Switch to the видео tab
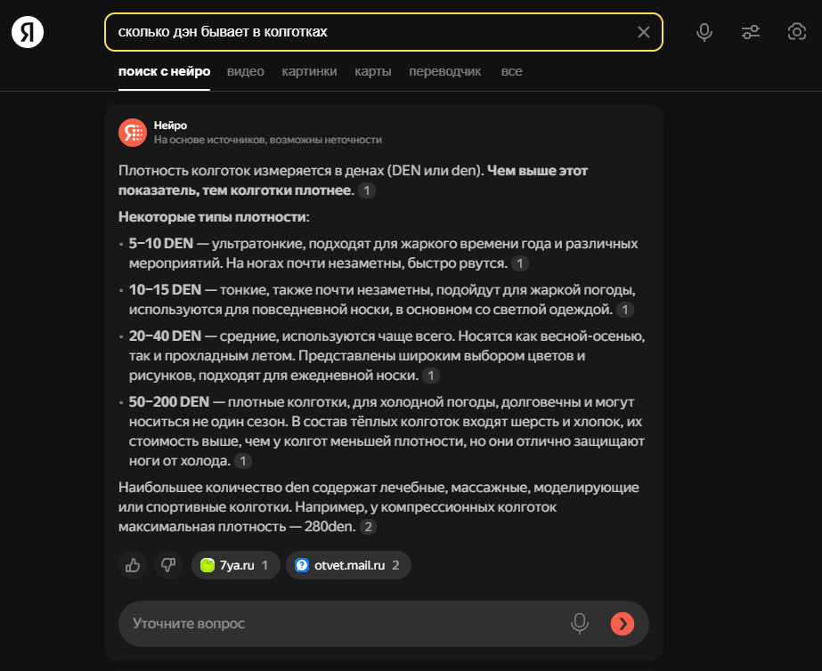The image size is (822, 671). pyautogui.click(x=246, y=71)
